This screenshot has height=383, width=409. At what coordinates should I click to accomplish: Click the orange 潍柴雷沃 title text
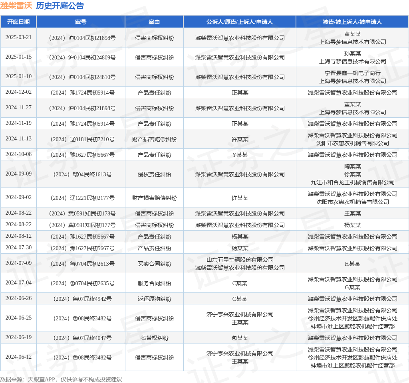(16, 6)
